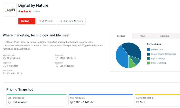Screen dimensions: 180x108
Task: Click the info icon next to Rating for cost
Action: [x=153, y=98]
